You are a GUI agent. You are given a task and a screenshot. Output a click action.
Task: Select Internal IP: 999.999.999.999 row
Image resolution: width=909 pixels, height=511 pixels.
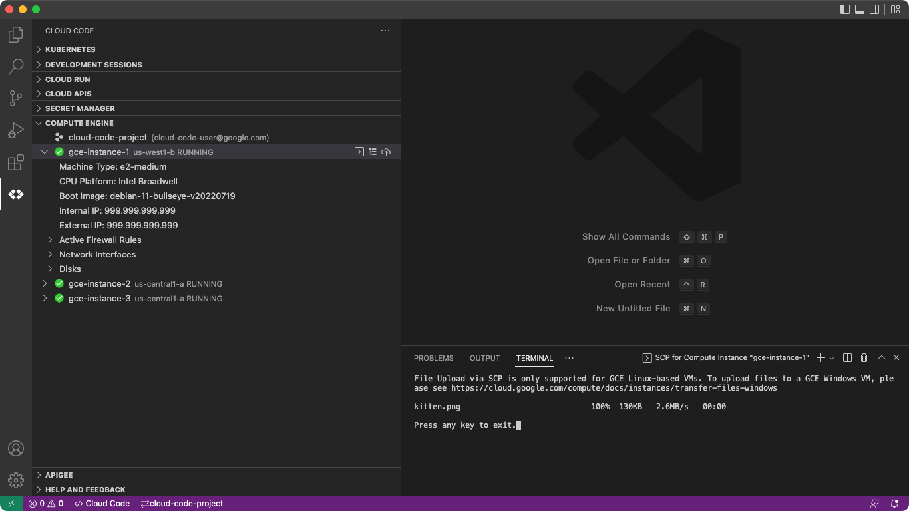tap(216, 211)
